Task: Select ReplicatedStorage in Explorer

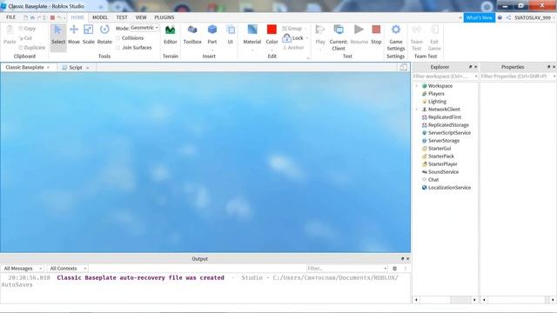Action: [x=448, y=125]
